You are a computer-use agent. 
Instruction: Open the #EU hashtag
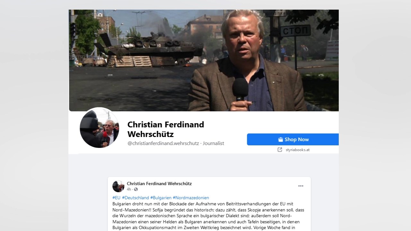tap(116, 198)
